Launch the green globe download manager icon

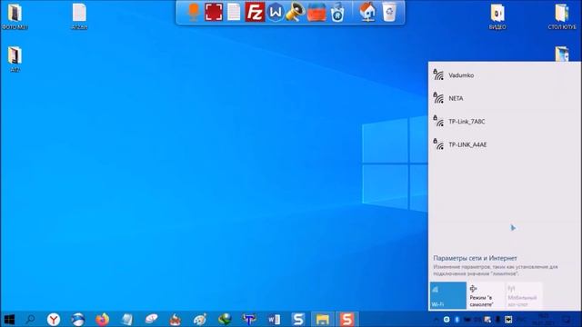(x=225, y=319)
